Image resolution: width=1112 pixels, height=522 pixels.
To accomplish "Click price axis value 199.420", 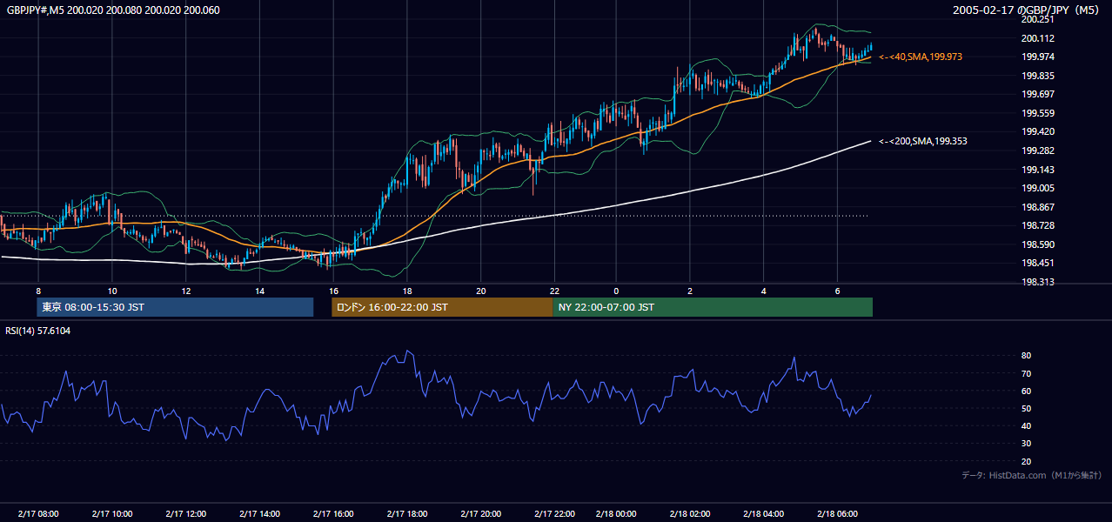I will click(x=1038, y=132).
